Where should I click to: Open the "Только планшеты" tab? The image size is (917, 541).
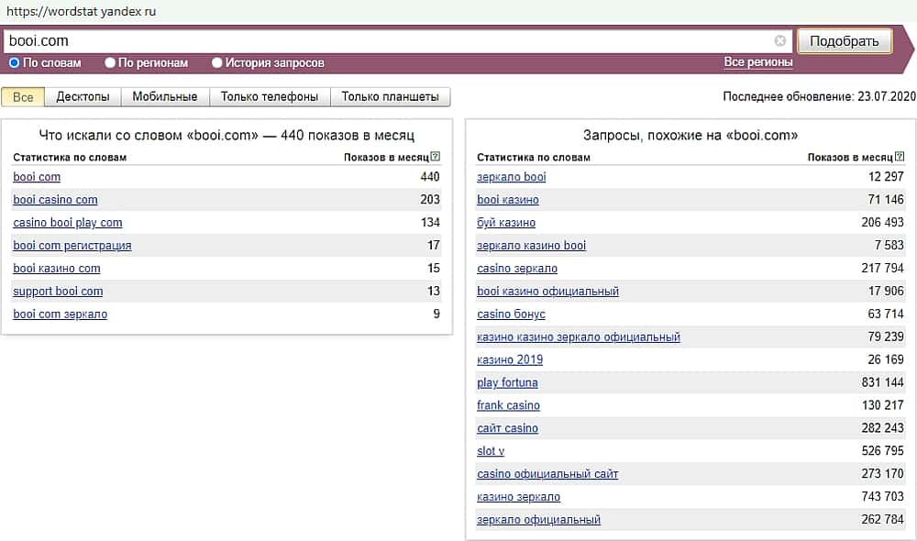coord(391,97)
